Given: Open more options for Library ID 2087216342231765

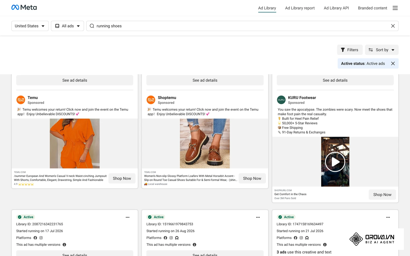Looking at the screenshot, I should point(128,217).
